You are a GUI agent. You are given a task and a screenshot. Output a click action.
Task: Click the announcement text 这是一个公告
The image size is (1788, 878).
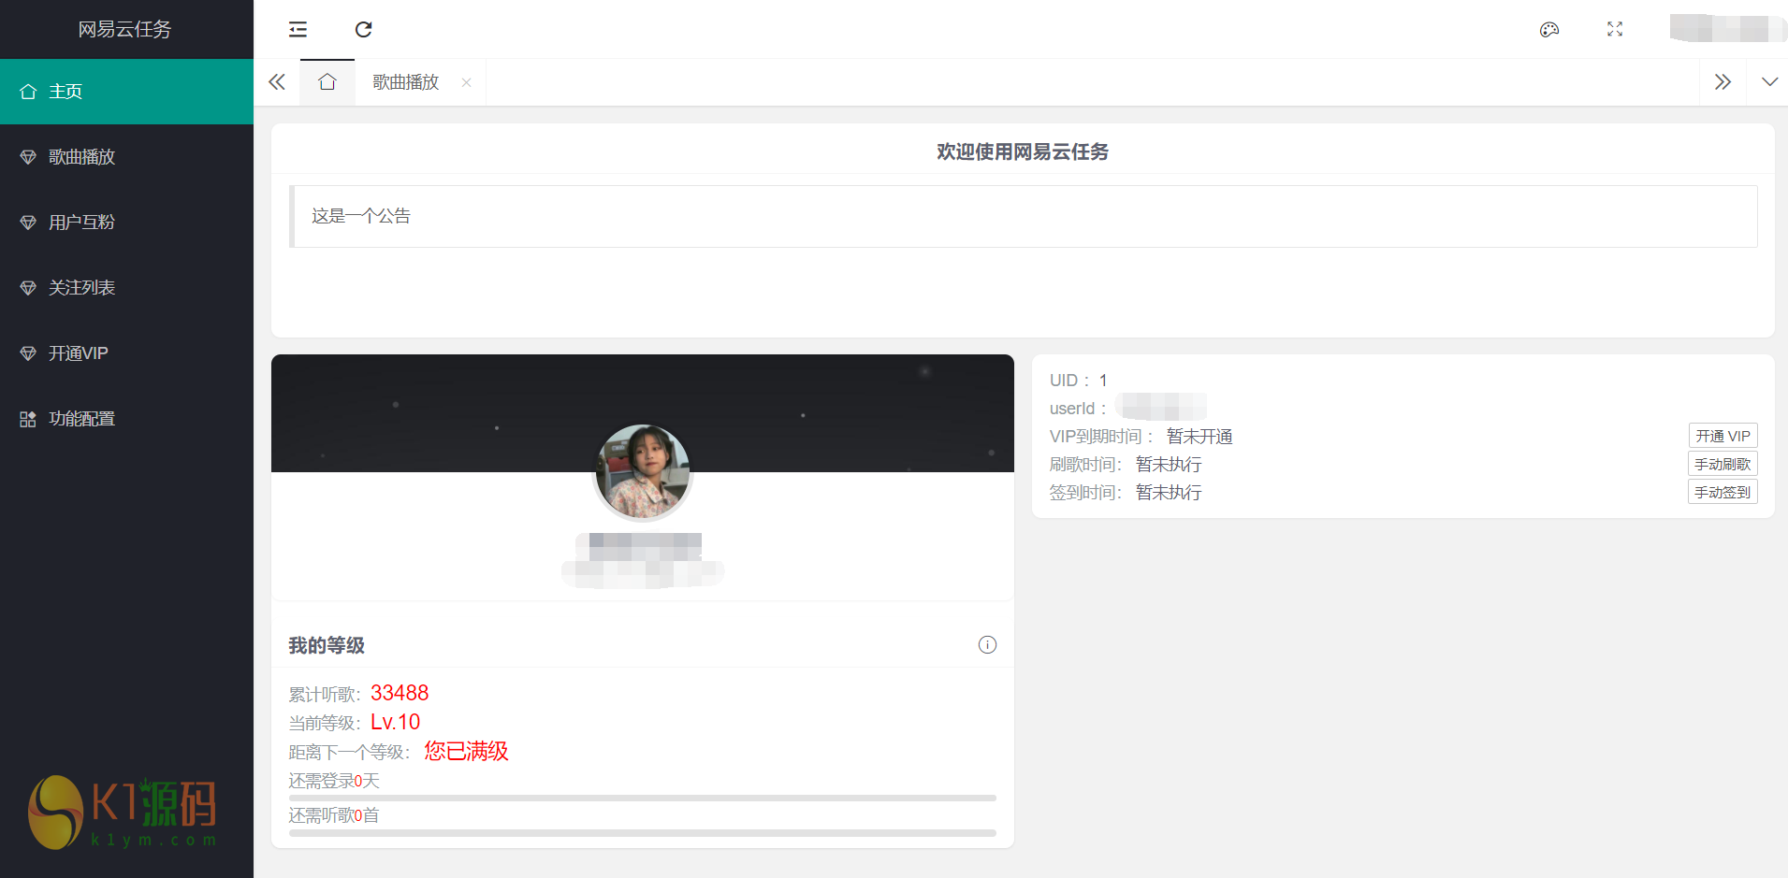[361, 216]
